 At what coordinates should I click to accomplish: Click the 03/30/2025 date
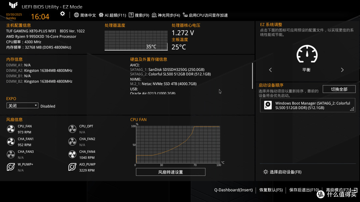(x=14, y=14)
